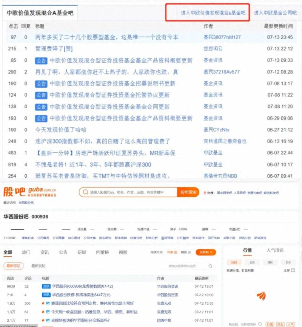Click the search magnifier icon in the Guba search box
Screen dimensions: 302x327
click(85, 192)
